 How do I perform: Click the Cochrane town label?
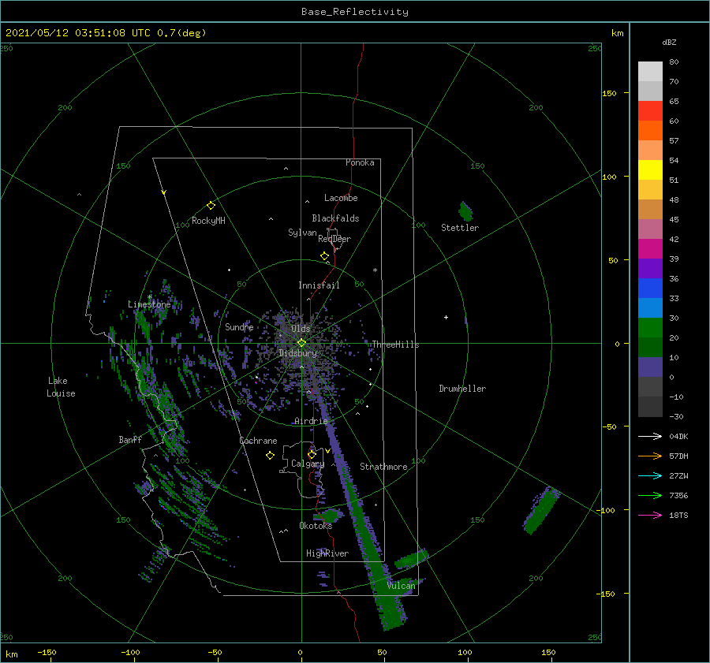pyautogui.click(x=258, y=441)
